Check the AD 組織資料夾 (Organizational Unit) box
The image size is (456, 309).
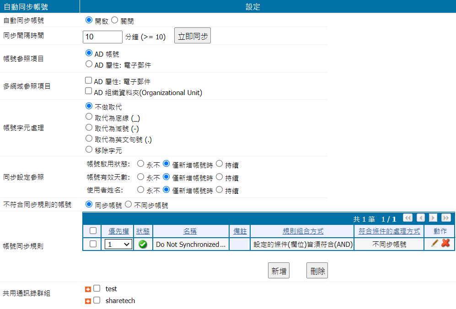[89, 92]
